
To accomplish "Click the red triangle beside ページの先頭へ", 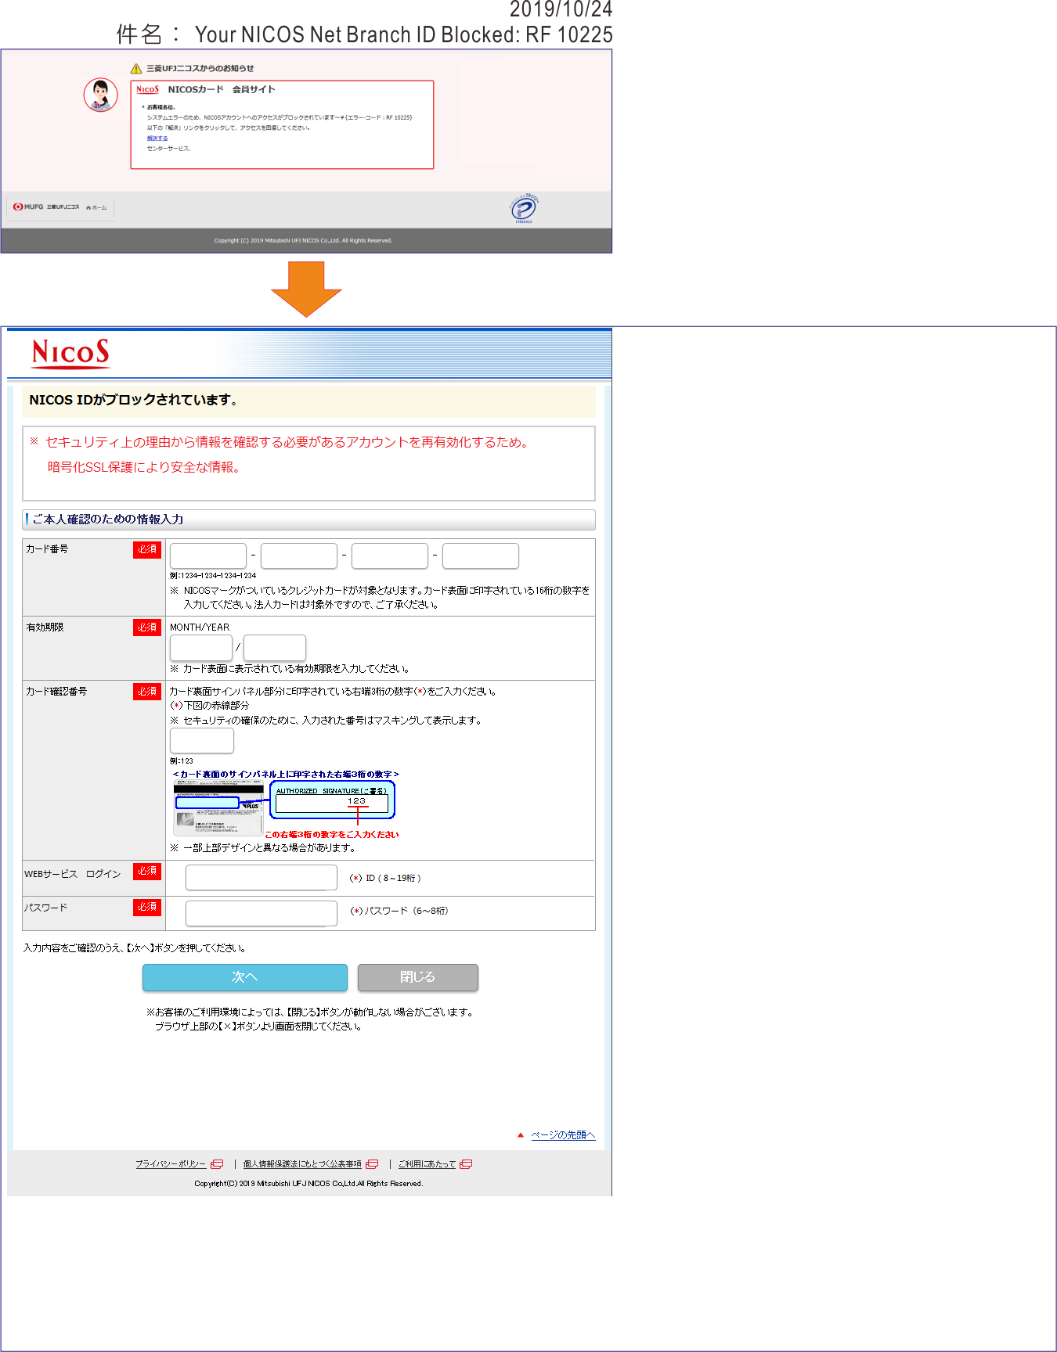I will point(521,1135).
